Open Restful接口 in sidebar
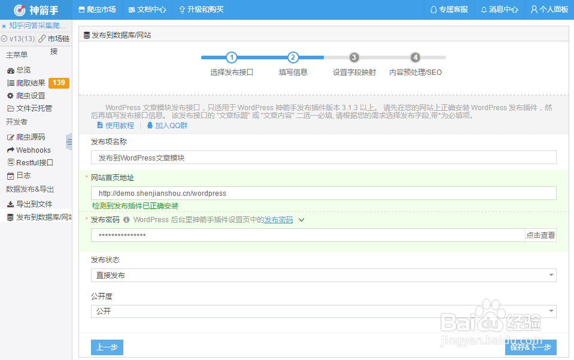Viewport: 574px width, 360px height. pos(31,162)
